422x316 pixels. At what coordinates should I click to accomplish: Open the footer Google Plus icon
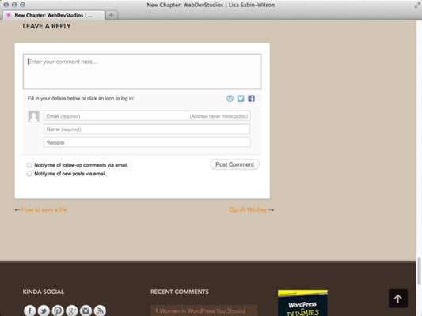[x=71, y=310]
